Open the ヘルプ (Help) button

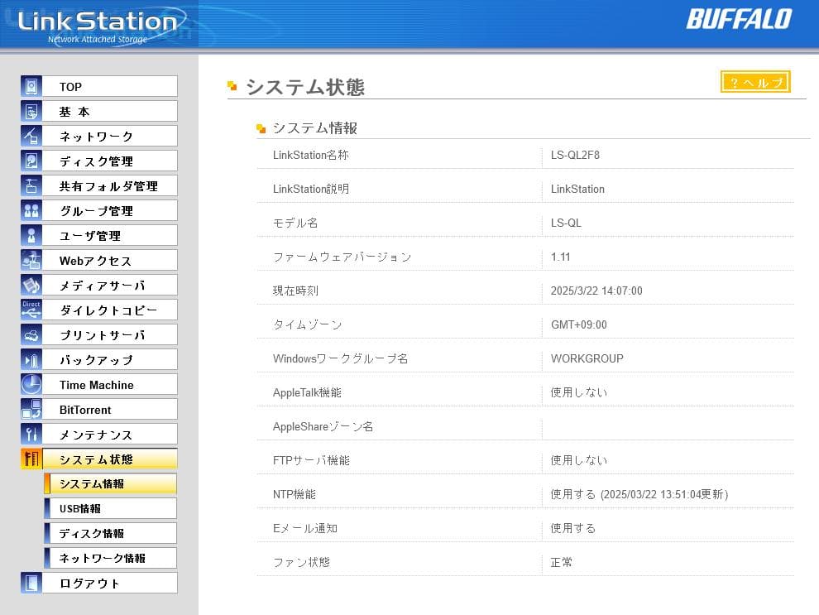pos(754,81)
